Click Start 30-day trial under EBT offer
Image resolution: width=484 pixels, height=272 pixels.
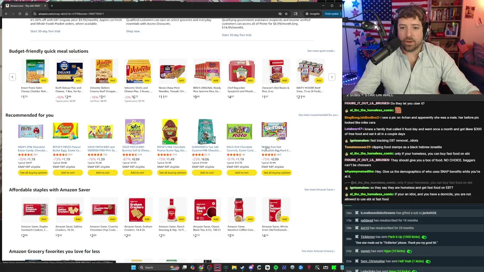pos(45,31)
